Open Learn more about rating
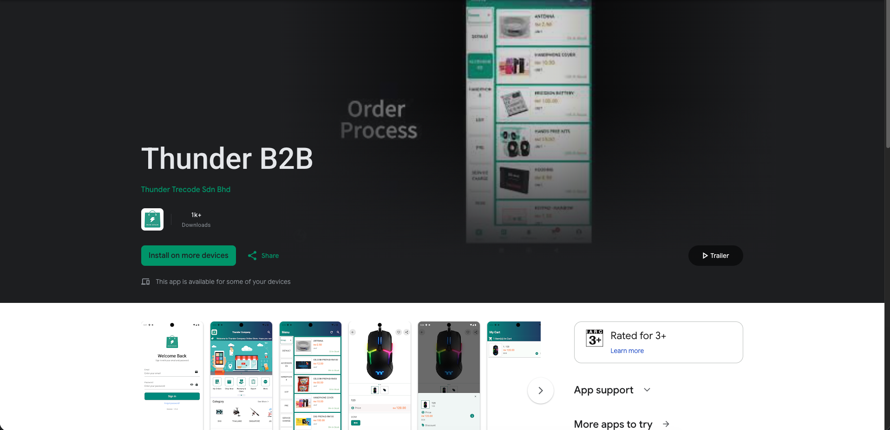 (x=627, y=351)
